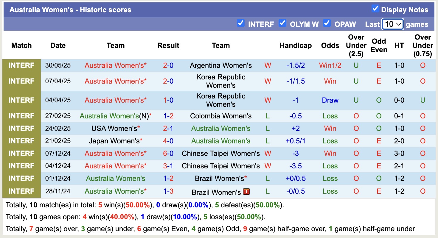Open Brazil Women's in the 01/12/24 row
The image size is (438, 238).
(x=219, y=178)
